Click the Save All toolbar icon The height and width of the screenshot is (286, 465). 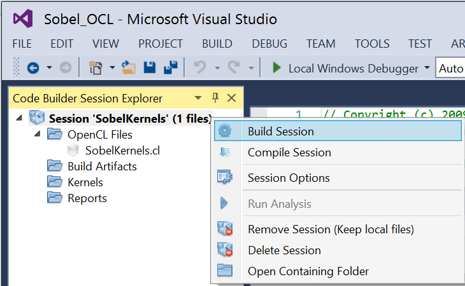[x=170, y=68]
